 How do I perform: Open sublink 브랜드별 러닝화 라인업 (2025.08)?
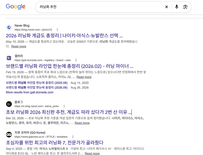pos(37,83)
